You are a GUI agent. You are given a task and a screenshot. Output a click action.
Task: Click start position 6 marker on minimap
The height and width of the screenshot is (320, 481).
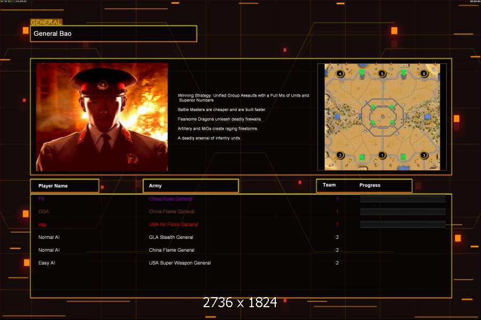(x=424, y=74)
